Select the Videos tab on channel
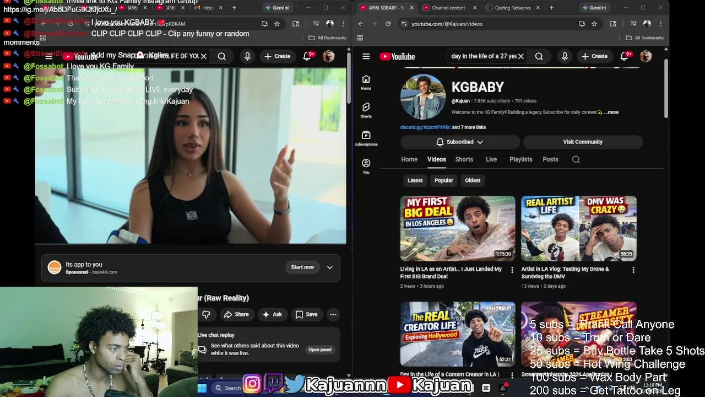This screenshot has height=397, width=705. [437, 159]
